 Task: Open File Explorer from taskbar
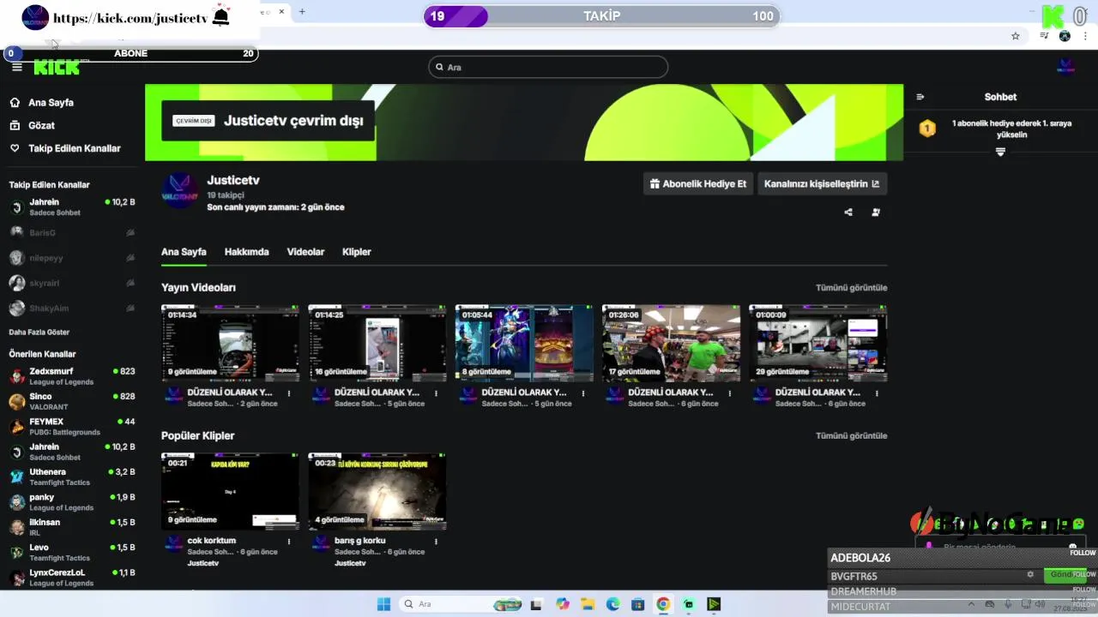588,604
